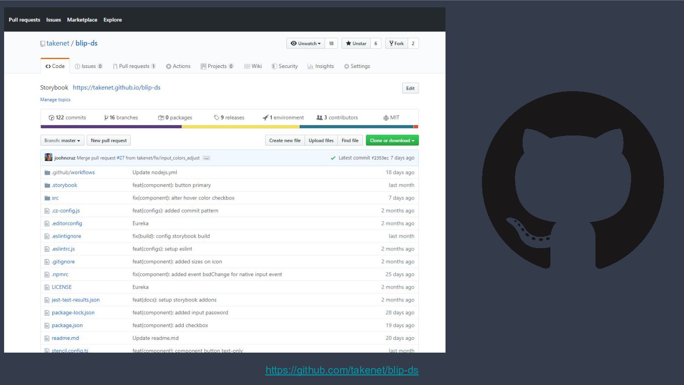Open the Security tab

pos(285,66)
